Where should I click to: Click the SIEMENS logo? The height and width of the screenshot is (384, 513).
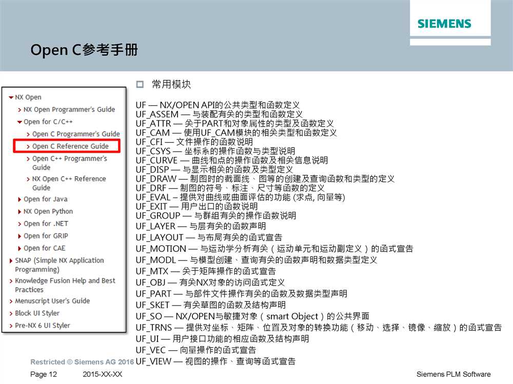point(444,24)
